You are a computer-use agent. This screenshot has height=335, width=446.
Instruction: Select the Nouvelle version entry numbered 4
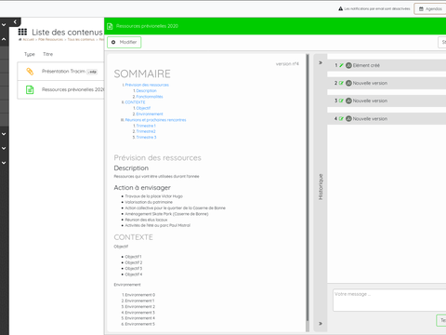click(x=387, y=119)
